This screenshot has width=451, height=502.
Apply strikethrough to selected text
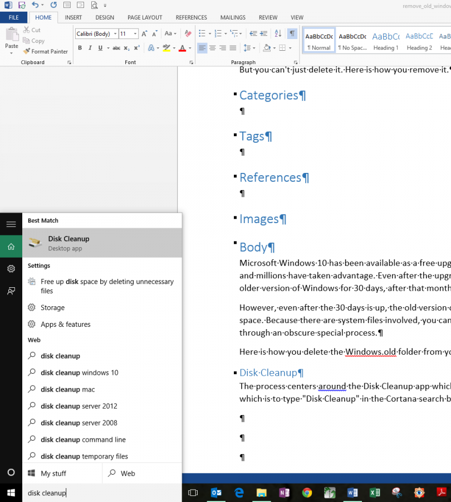coord(117,47)
